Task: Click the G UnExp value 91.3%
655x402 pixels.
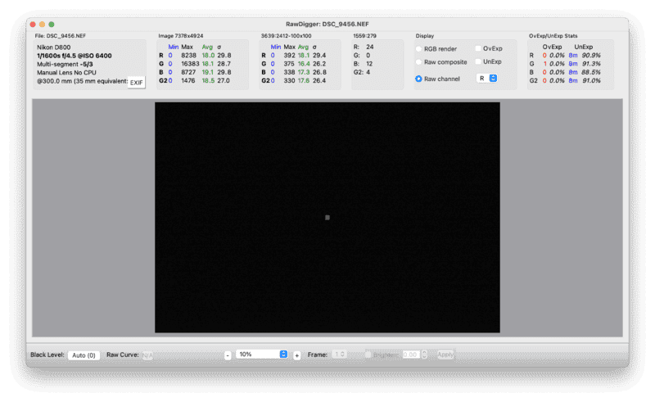Action: click(591, 64)
